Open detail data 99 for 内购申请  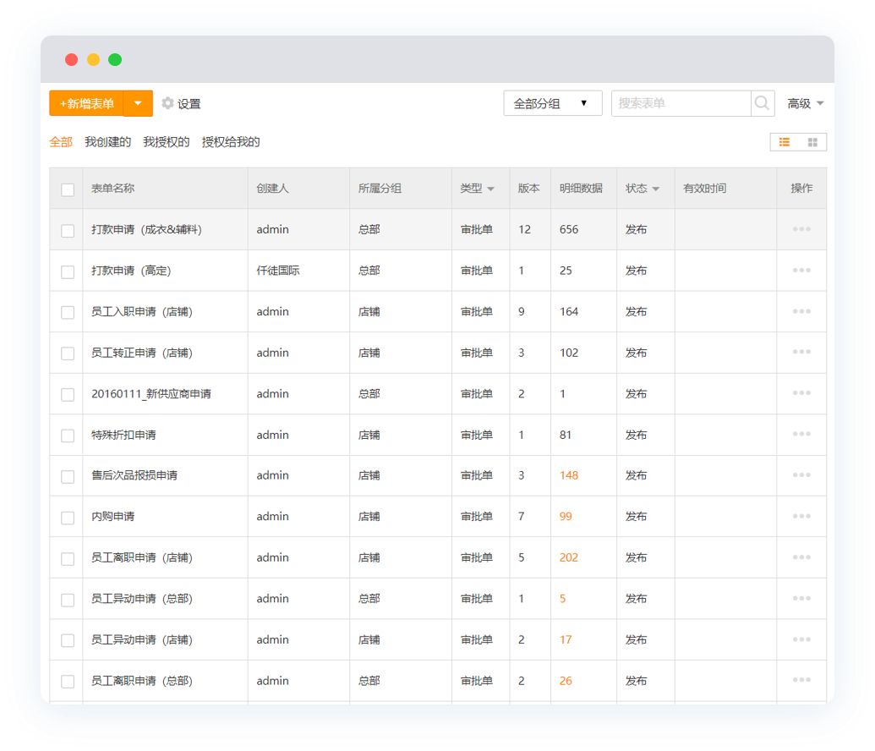(566, 517)
